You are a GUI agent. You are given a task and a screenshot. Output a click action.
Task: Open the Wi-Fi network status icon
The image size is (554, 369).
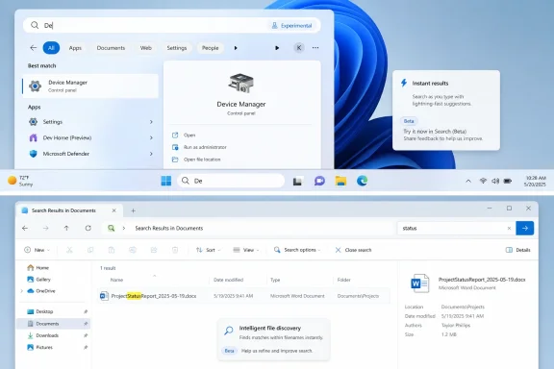coord(483,182)
